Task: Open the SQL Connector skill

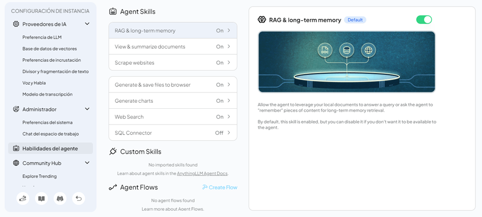Action: [172, 133]
